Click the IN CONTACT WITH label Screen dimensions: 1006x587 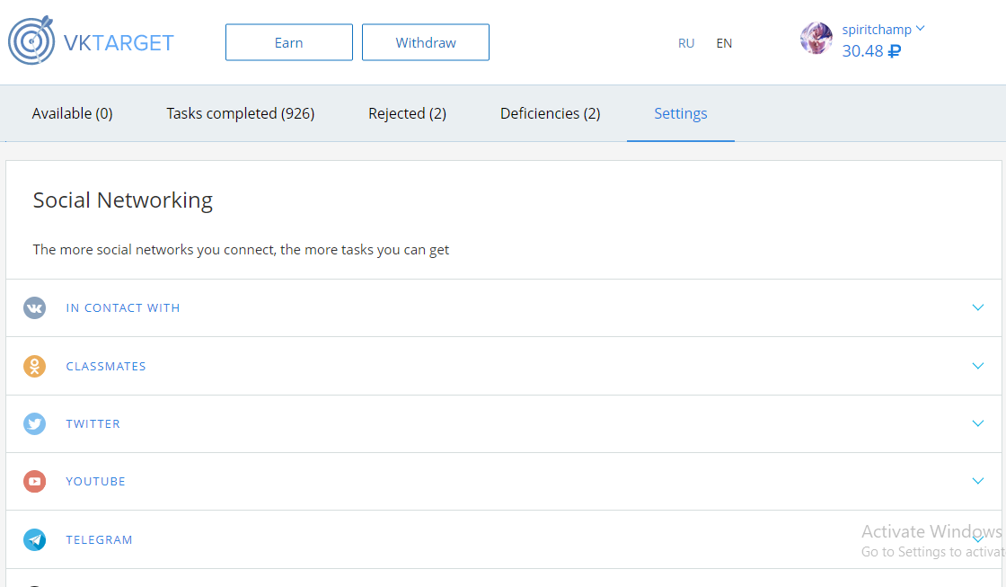pos(123,307)
